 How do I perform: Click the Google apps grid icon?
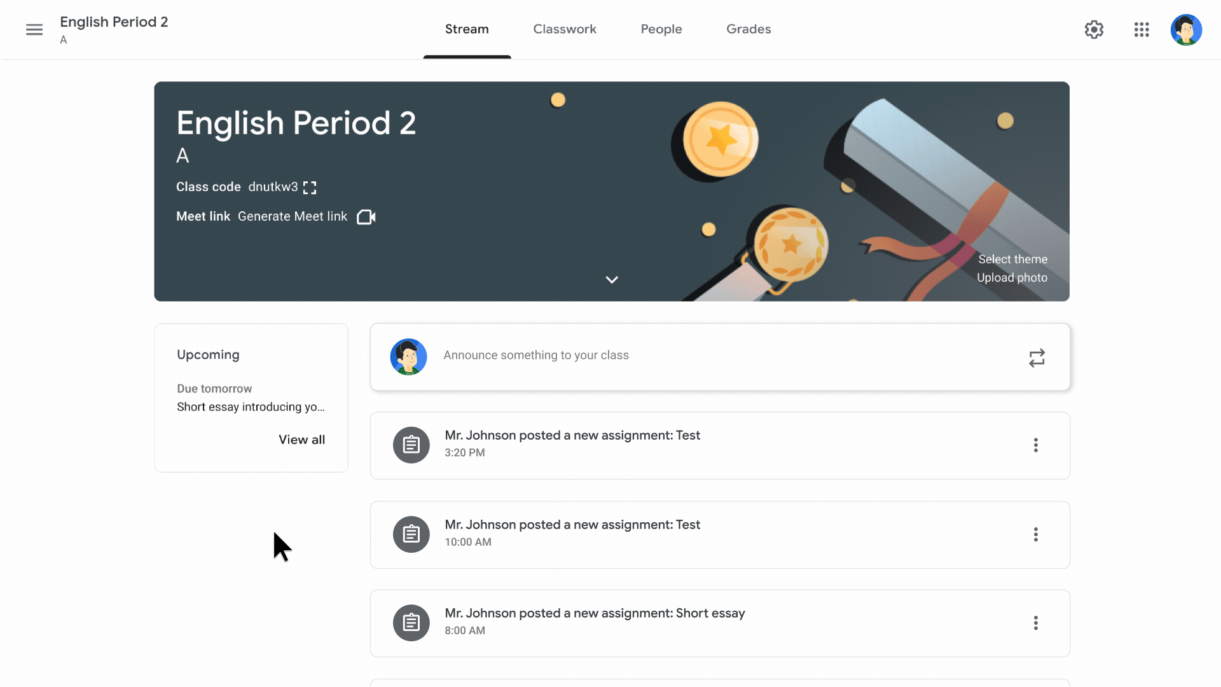(1142, 29)
